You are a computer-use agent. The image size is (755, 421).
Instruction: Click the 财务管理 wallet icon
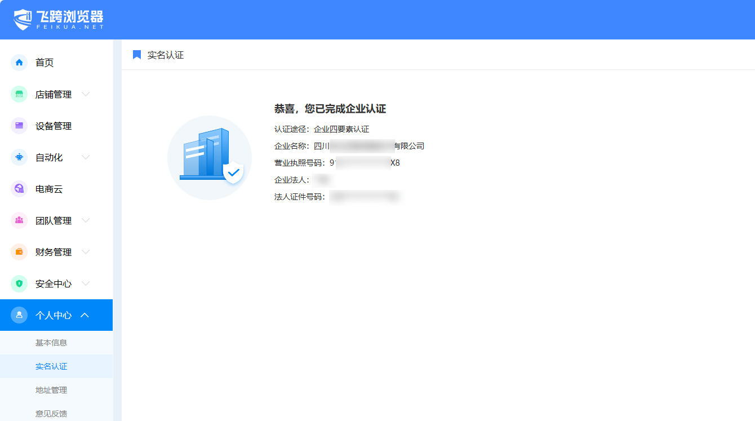[x=19, y=252]
